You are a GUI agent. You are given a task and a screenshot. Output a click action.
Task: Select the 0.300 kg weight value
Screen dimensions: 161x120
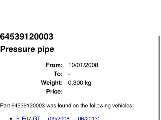(79, 83)
